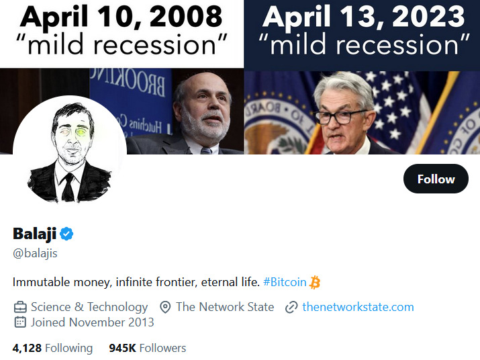
Task: Click the Joined November 2013 text
Action: pos(93,322)
